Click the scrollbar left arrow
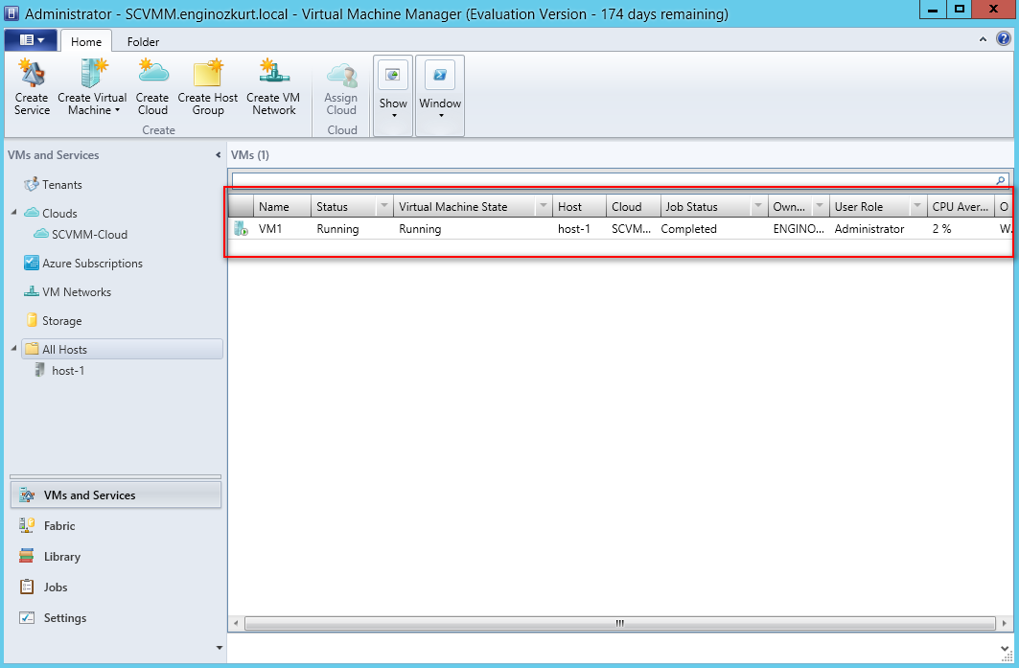 [x=236, y=623]
